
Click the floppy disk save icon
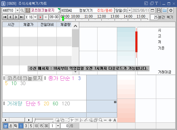coord(159,10)
